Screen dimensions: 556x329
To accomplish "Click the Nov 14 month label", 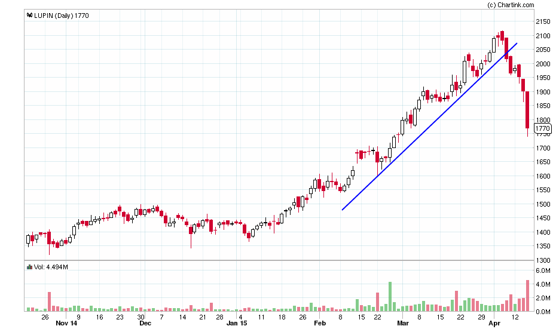I will [x=66, y=323].
